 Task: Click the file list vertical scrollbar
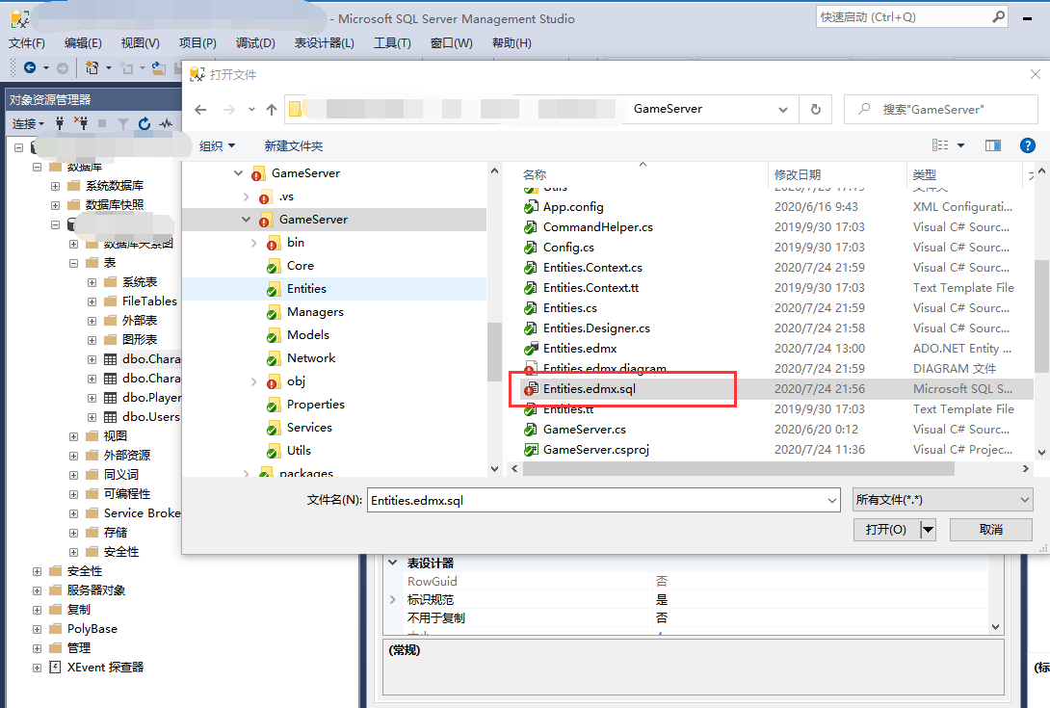click(x=1041, y=315)
